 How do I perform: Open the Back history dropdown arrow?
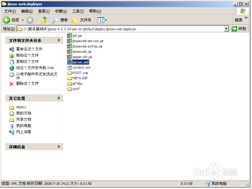(x=23, y=20)
